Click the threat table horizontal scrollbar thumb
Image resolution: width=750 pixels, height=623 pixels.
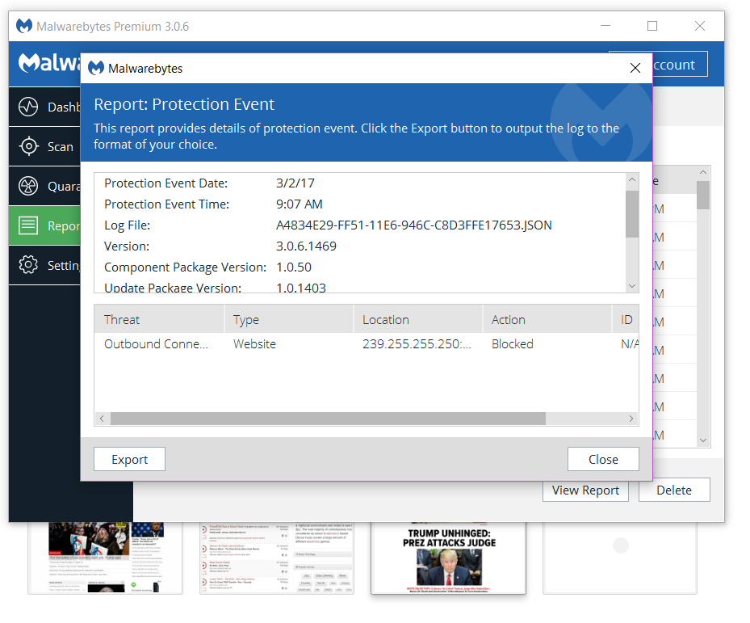click(328, 419)
